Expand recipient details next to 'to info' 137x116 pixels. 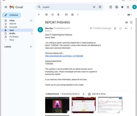pyautogui.click(x=51, y=31)
